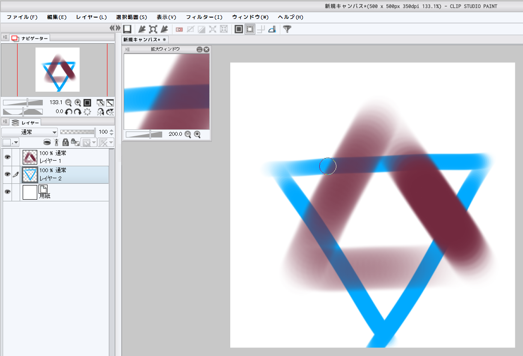The image size is (523, 356).
Task: Click the solid square frame icon in command bar
Action: tap(239, 29)
